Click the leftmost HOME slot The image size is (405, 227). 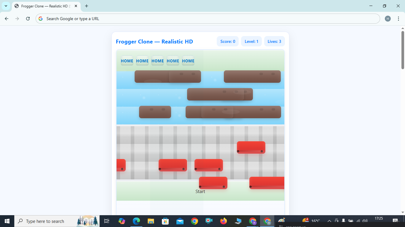127,61
